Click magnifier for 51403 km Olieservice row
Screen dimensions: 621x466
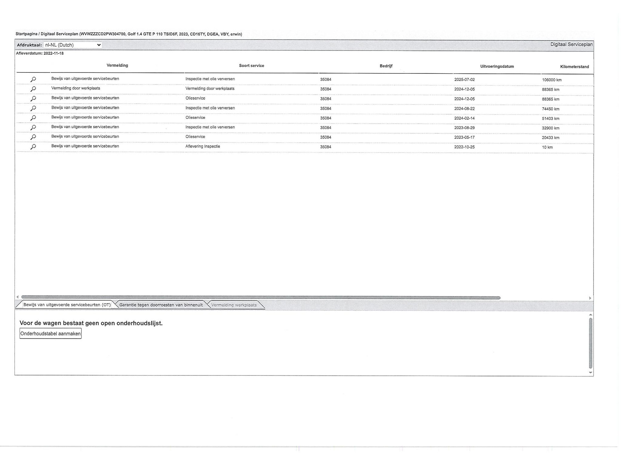(33, 118)
